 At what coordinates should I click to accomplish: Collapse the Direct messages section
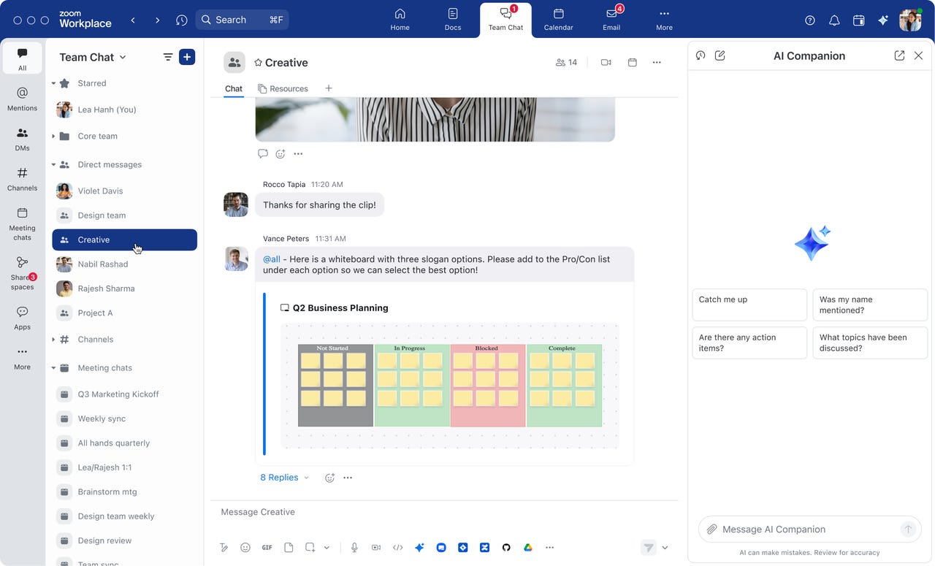52,164
